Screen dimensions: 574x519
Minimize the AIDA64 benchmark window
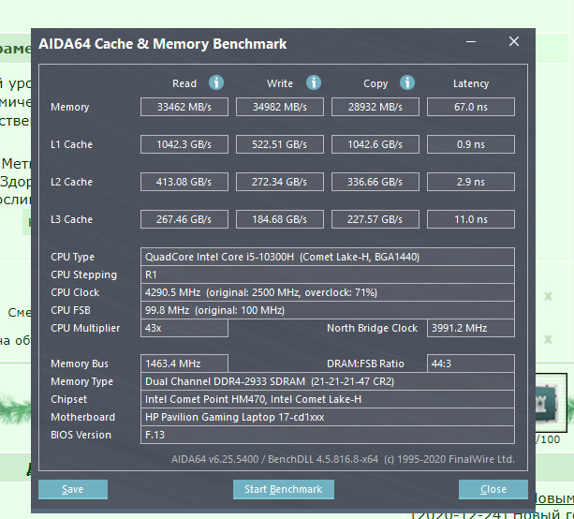pyautogui.click(x=471, y=42)
